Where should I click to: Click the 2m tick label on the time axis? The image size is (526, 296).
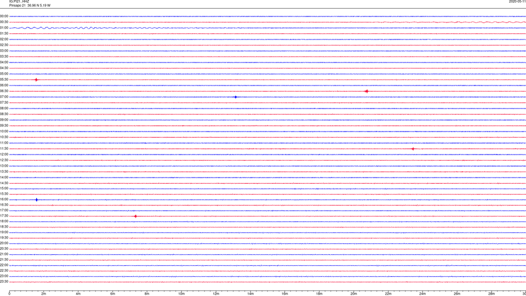pyautogui.click(x=44, y=294)
